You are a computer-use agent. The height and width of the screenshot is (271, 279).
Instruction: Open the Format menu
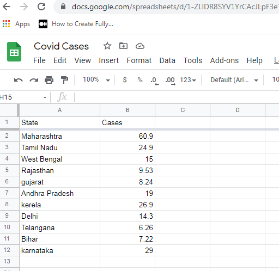(139, 60)
